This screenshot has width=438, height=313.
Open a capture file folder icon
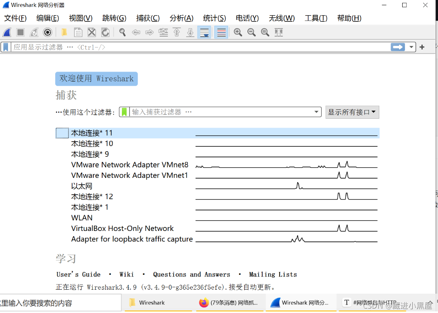click(64, 33)
